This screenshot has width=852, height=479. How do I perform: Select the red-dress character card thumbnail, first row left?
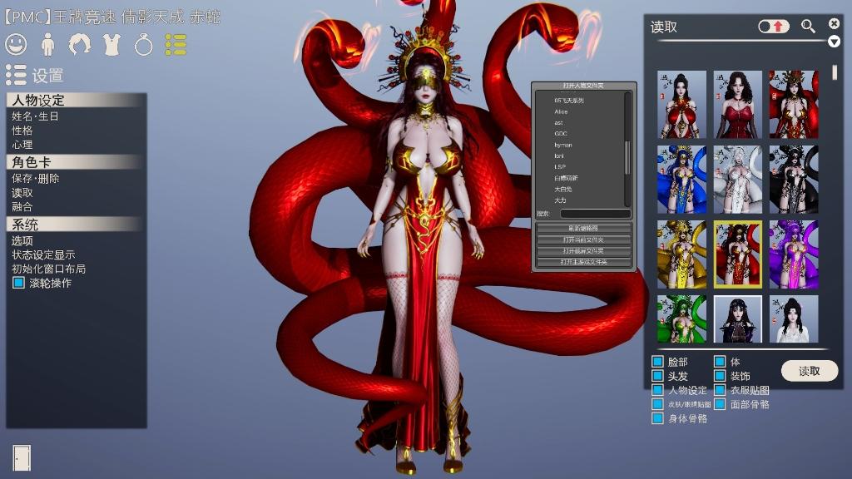click(x=681, y=104)
